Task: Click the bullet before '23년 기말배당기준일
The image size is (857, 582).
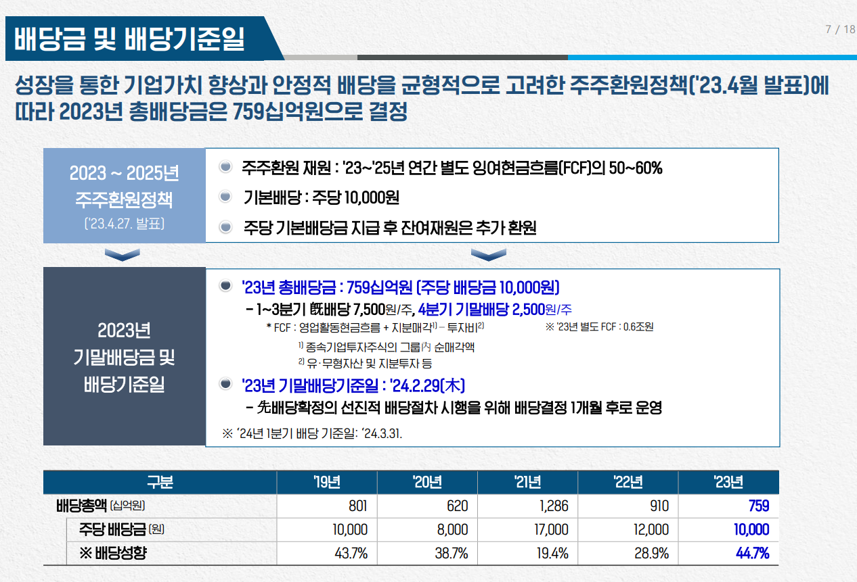Action: (226, 385)
